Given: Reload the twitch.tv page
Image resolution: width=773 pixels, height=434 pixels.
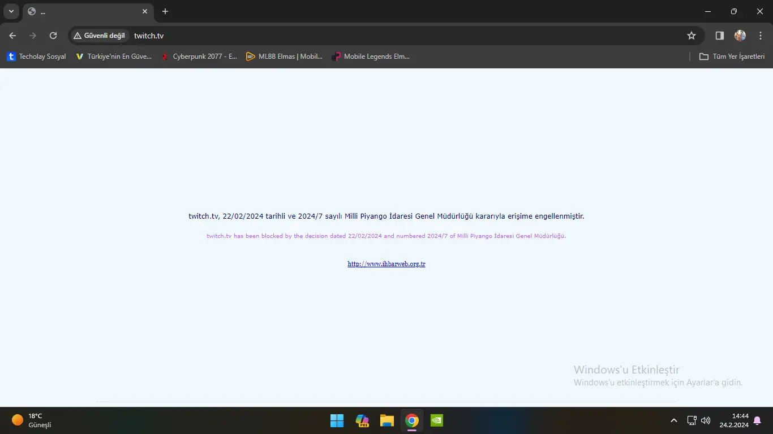Looking at the screenshot, I should [53, 36].
